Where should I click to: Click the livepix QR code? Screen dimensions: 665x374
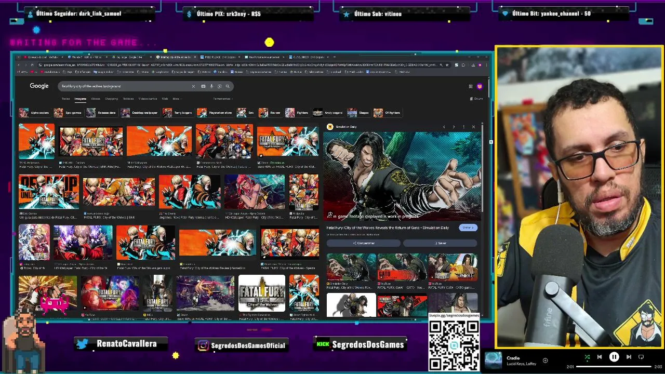click(x=454, y=345)
